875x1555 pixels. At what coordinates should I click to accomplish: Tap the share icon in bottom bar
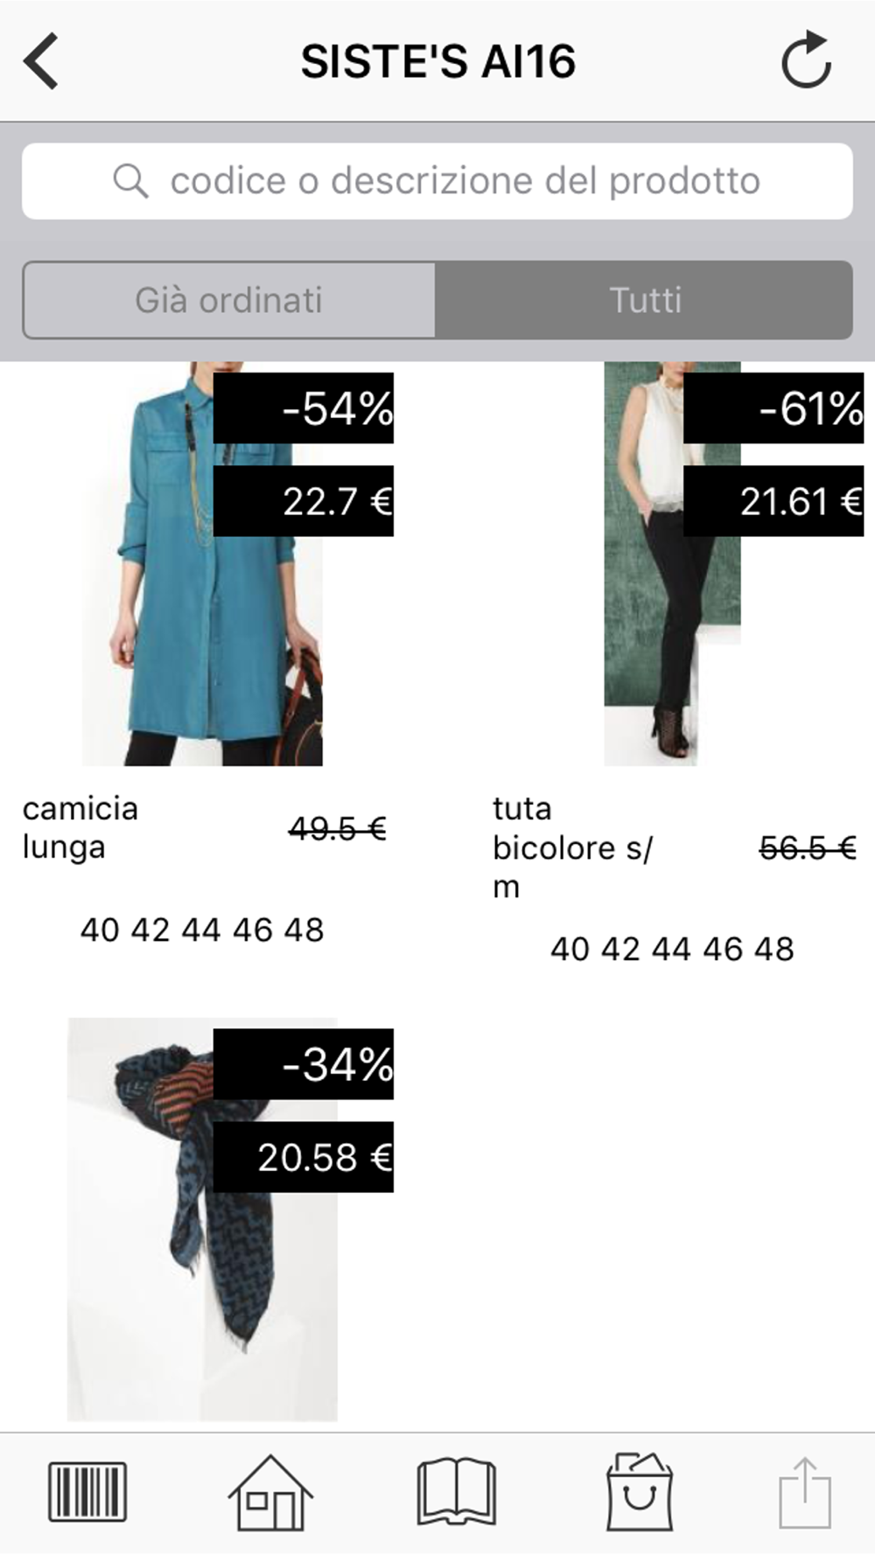805,1492
